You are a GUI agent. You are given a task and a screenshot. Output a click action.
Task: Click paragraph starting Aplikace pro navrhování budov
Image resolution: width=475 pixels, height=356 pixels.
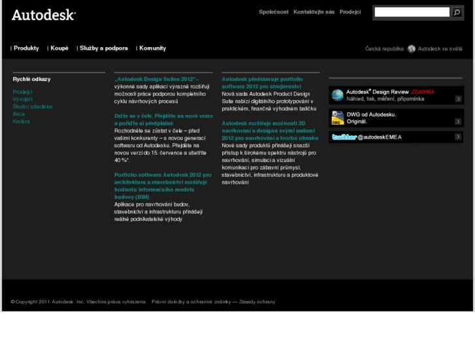point(158,212)
